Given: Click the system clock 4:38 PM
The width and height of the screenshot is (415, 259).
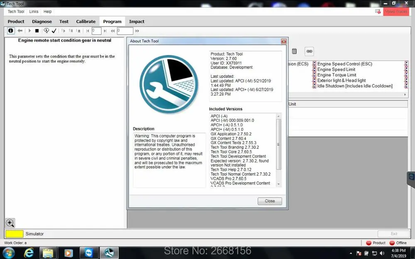Looking at the screenshot, I should click(398, 250).
